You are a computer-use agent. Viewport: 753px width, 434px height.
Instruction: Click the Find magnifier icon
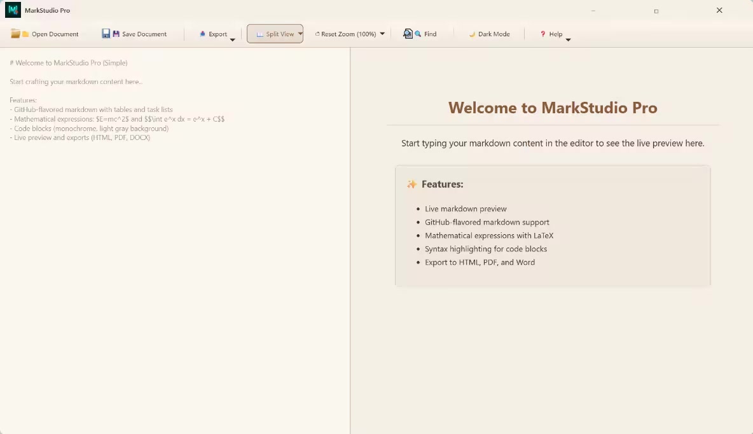408,34
